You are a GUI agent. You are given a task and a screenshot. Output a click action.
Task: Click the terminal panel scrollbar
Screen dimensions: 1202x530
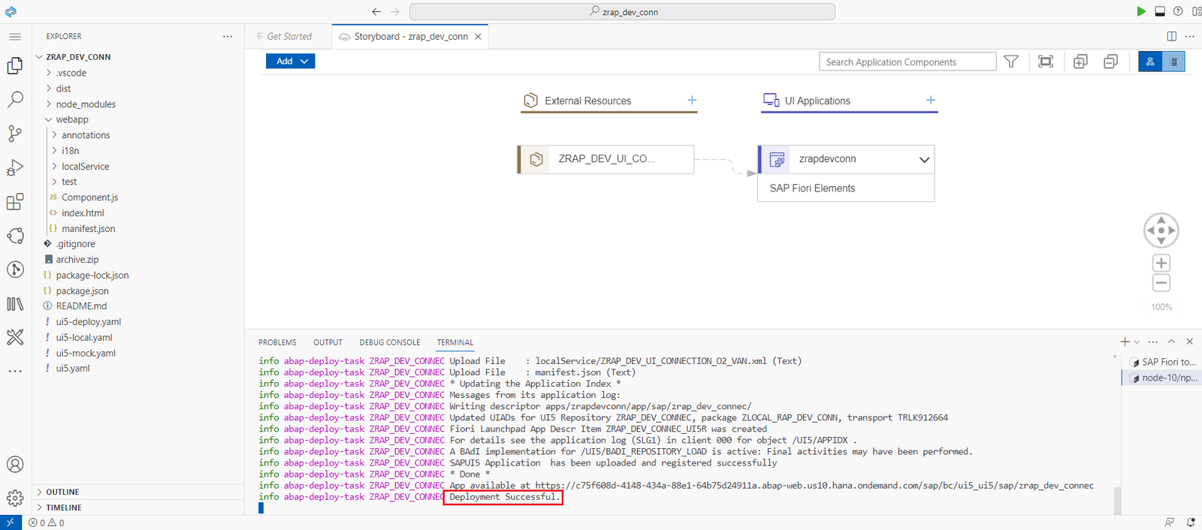tap(1117, 500)
